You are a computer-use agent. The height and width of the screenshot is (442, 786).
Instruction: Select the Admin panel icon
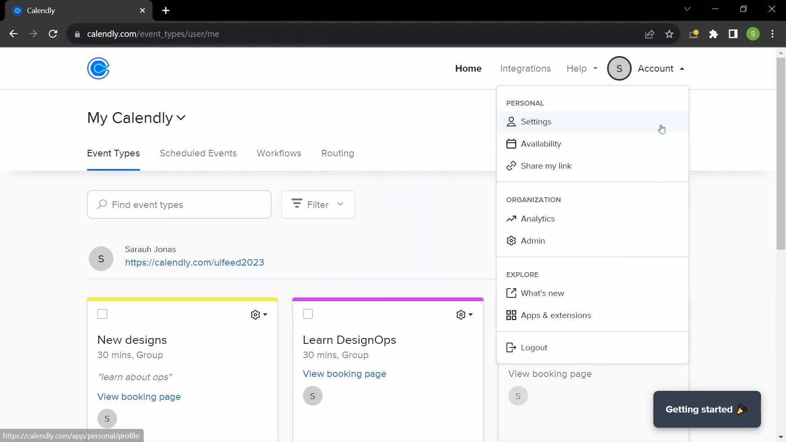pyautogui.click(x=510, y=241)
